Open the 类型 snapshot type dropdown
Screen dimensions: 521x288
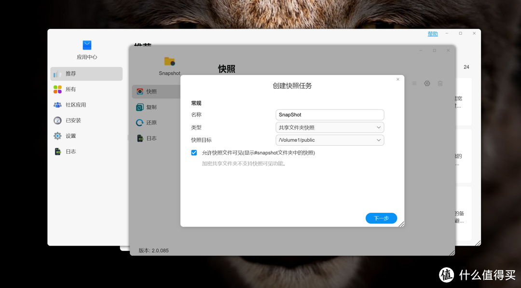329,127
